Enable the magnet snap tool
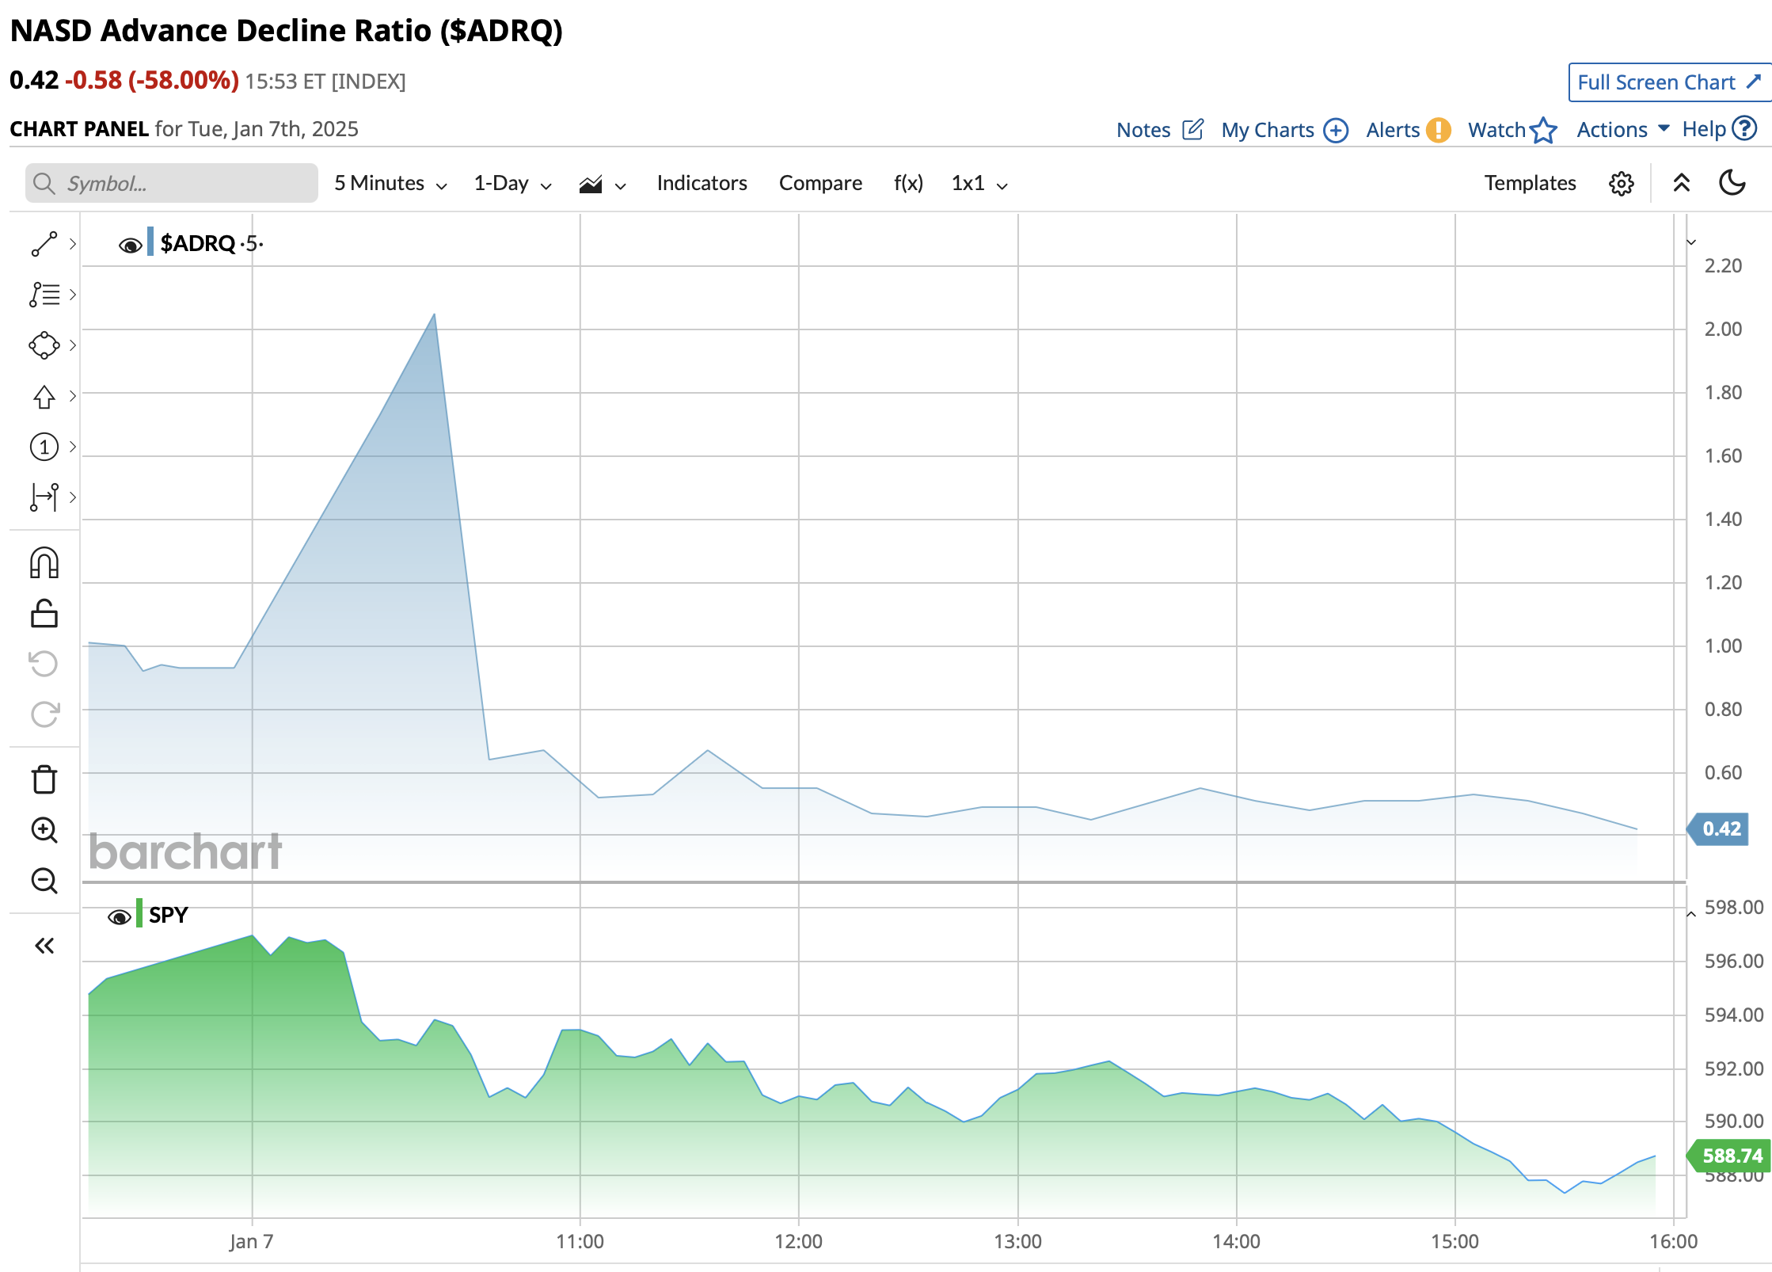The height and width of the screenshot is (1272, 1772). point(44,563)
